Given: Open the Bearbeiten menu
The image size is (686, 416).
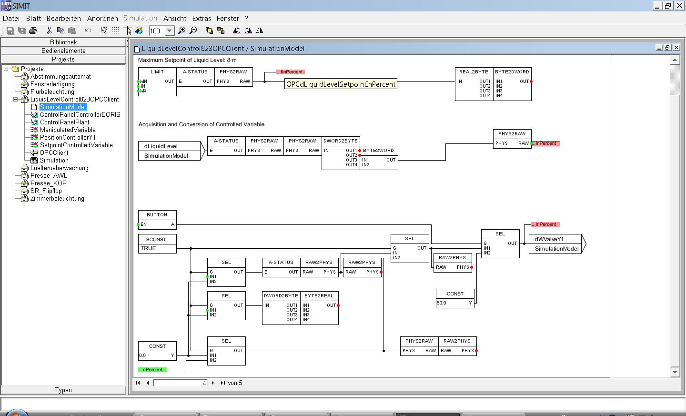Looking at the screenshot, I should [x=64, y=19].
